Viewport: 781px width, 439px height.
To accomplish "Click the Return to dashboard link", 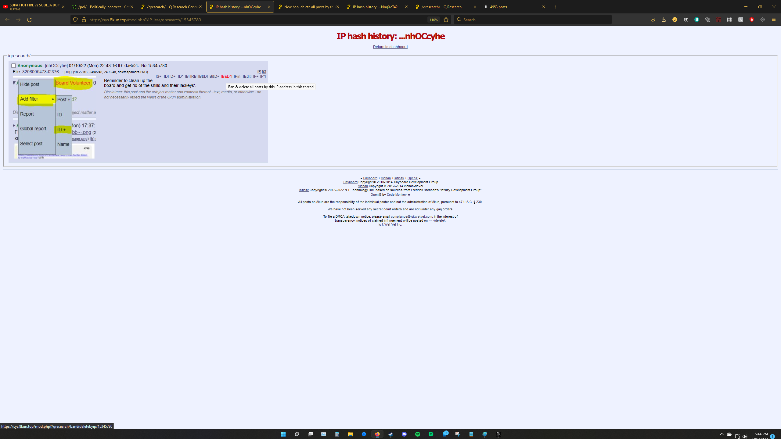I will coord(390,47).
